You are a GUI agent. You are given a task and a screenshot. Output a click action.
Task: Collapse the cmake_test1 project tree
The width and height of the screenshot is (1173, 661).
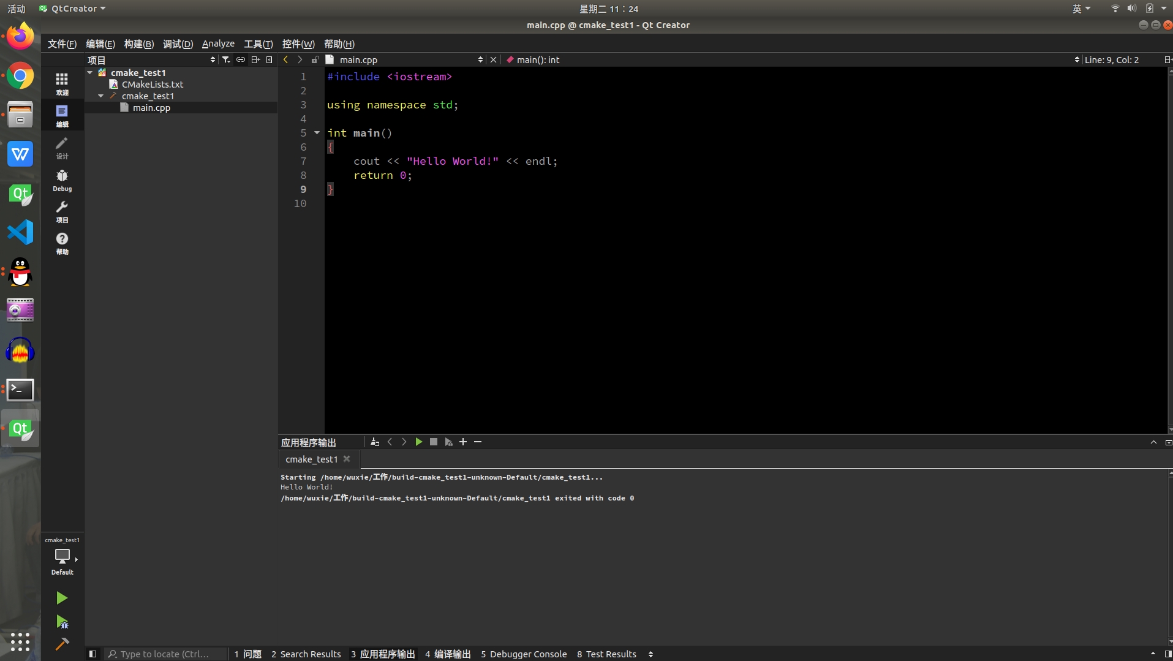point(89,72)
